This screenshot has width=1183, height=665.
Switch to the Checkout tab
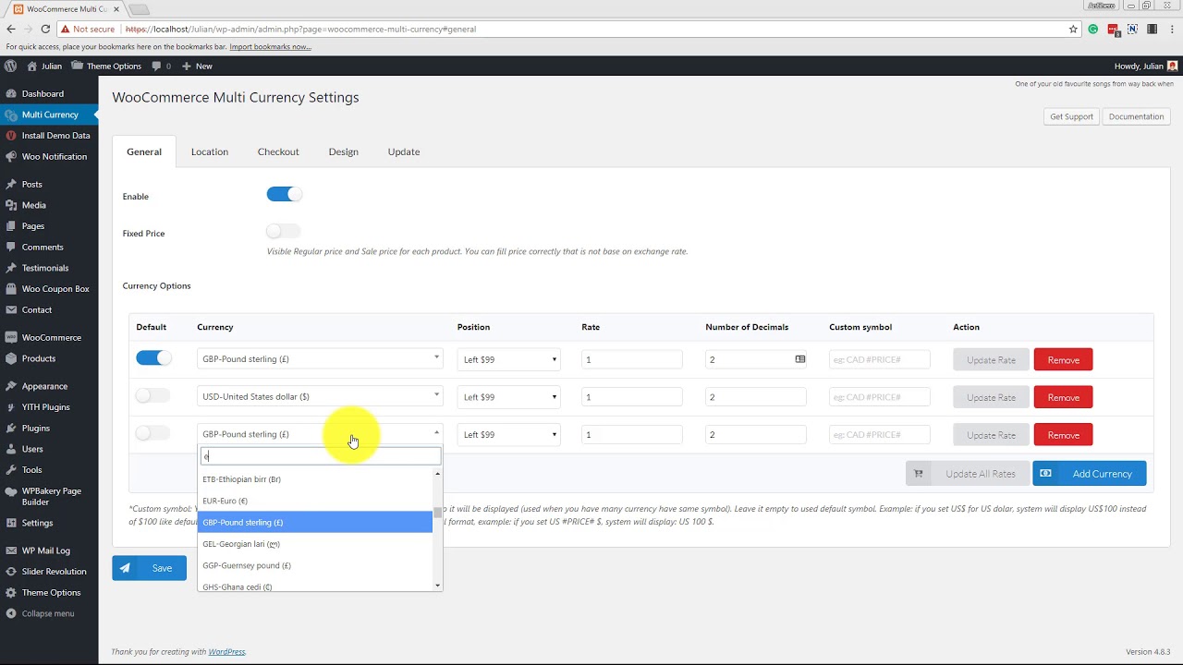277,151
